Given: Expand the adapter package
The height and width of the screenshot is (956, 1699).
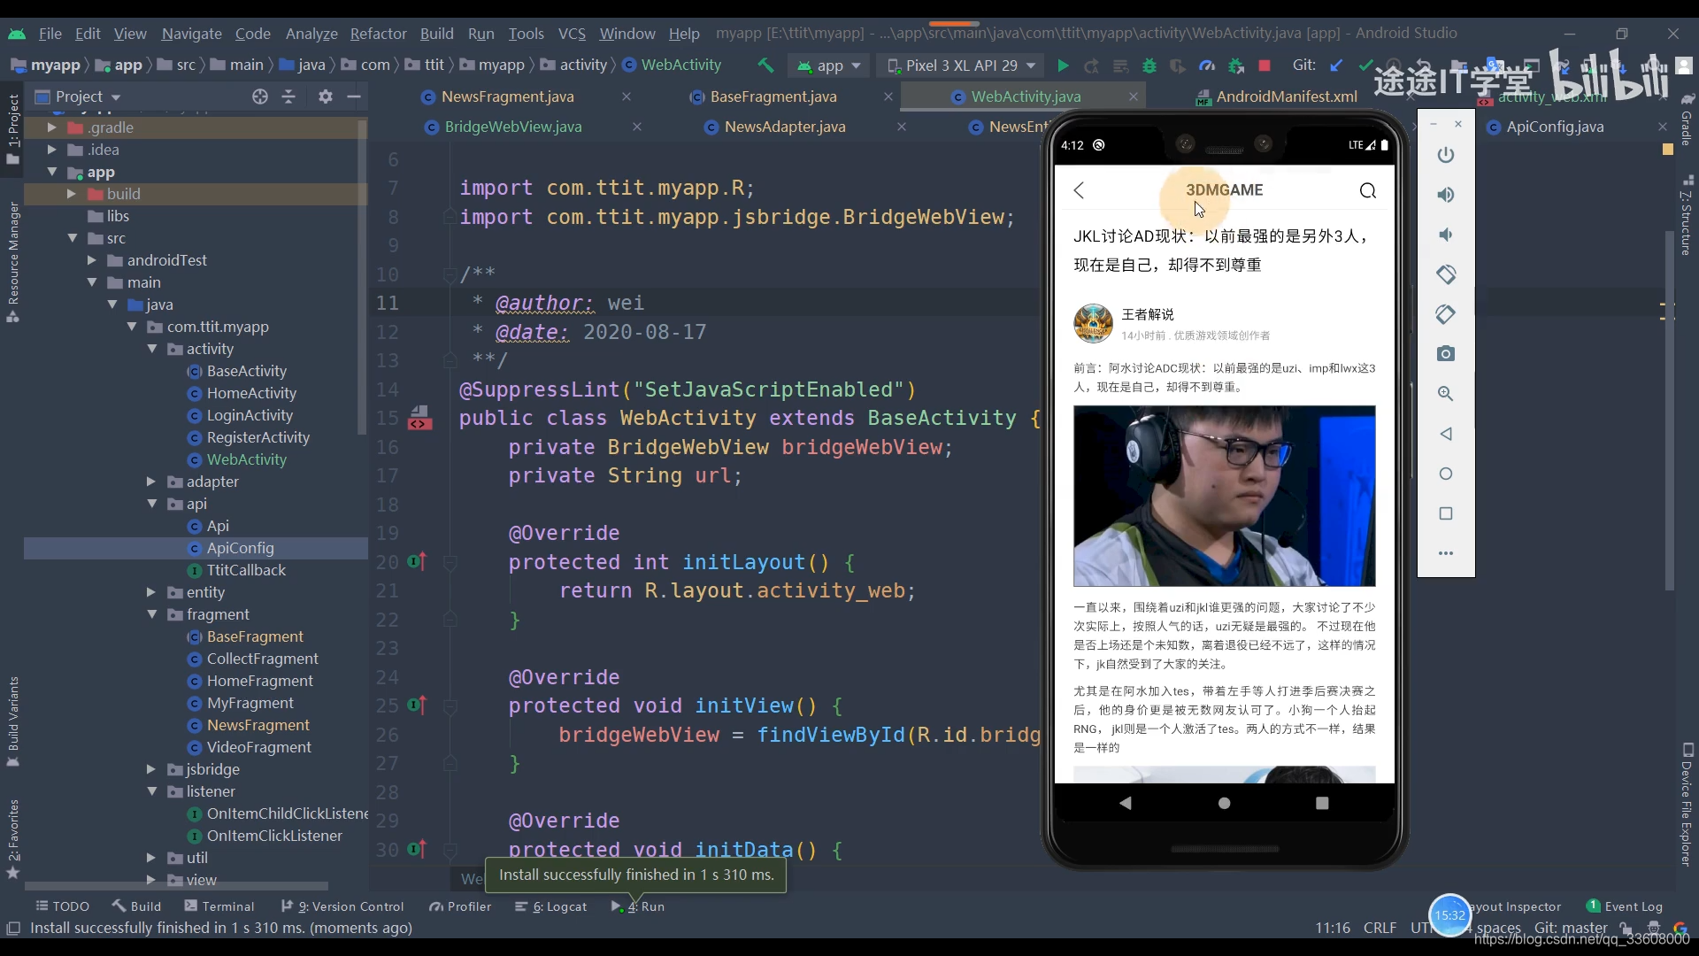Looking at the screenshot, I should [x=151, y=482].
